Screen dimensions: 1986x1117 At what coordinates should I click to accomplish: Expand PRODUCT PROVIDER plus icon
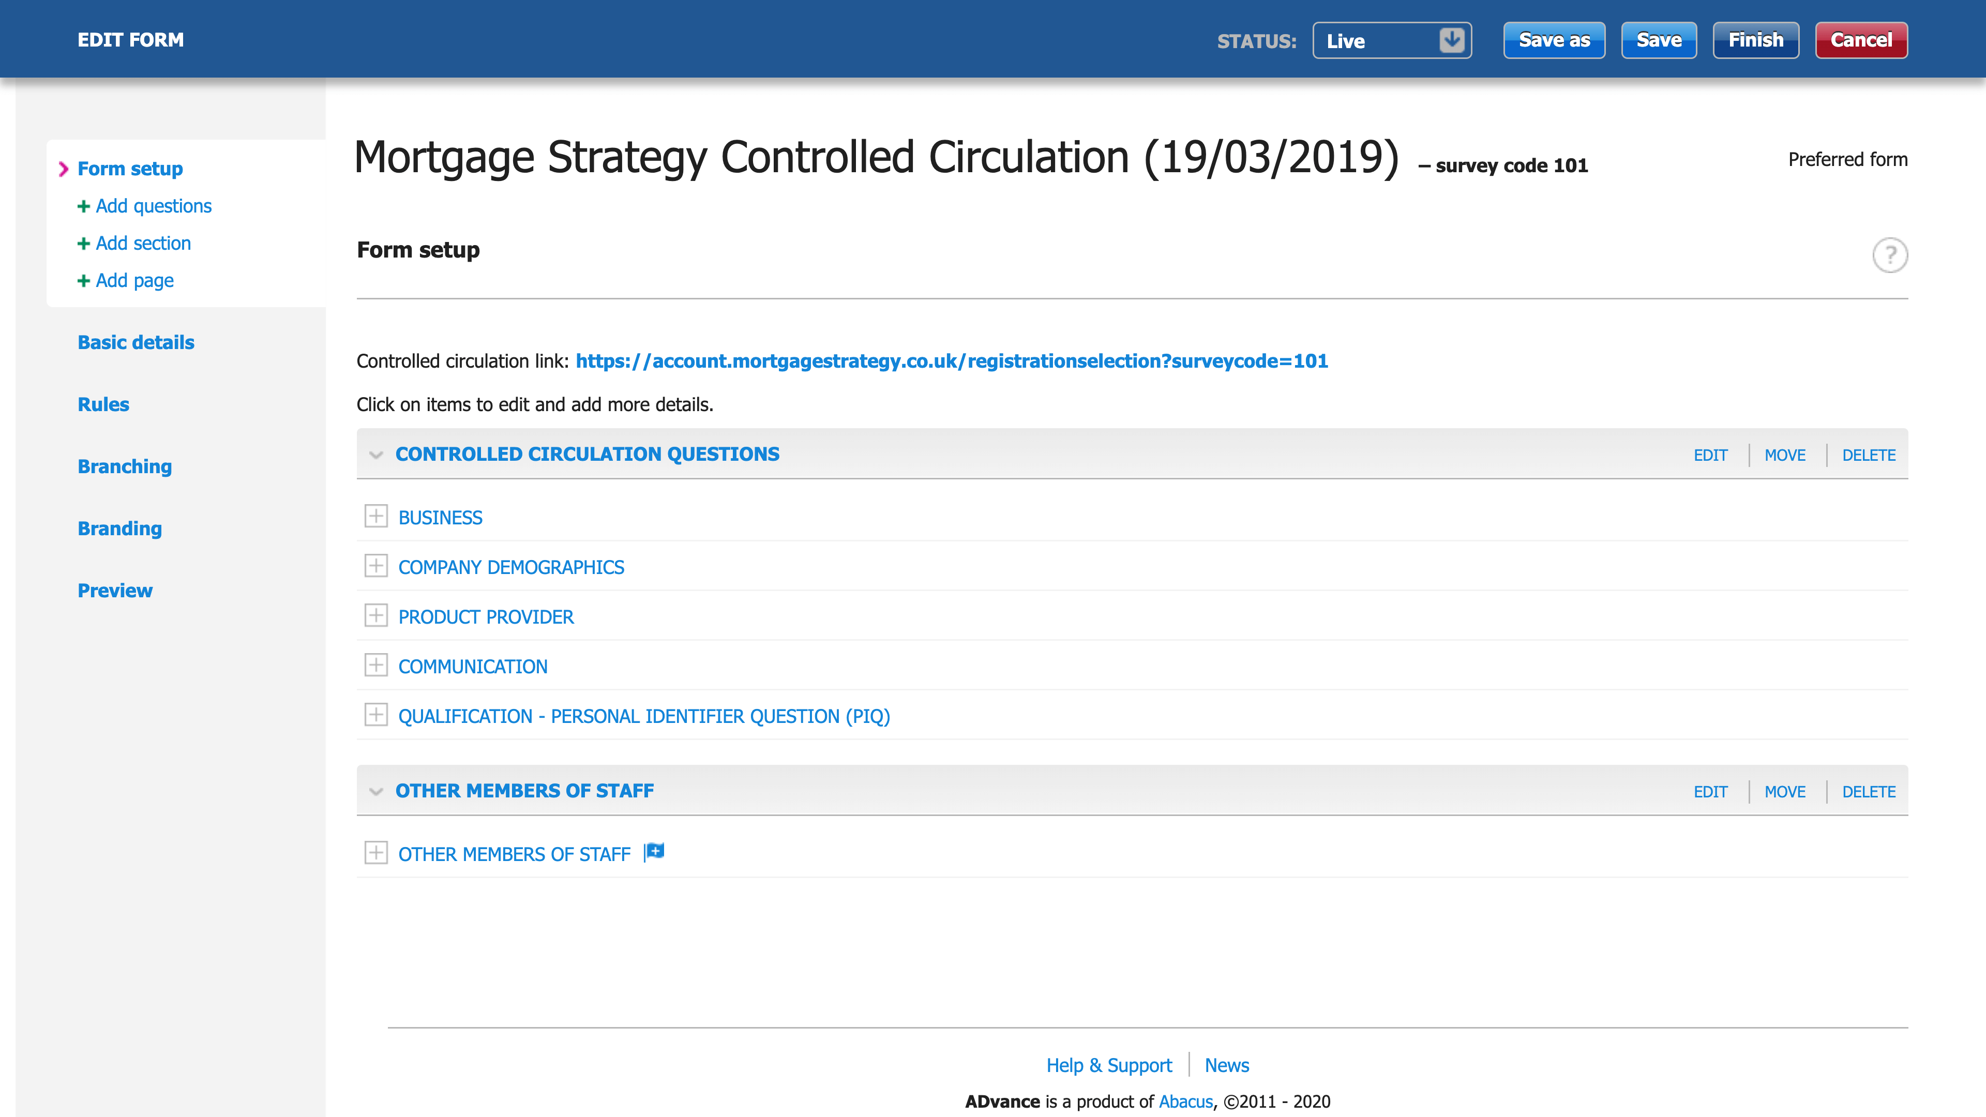375,616
